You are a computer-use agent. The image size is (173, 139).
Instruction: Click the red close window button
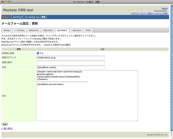(x=2, y=2)
